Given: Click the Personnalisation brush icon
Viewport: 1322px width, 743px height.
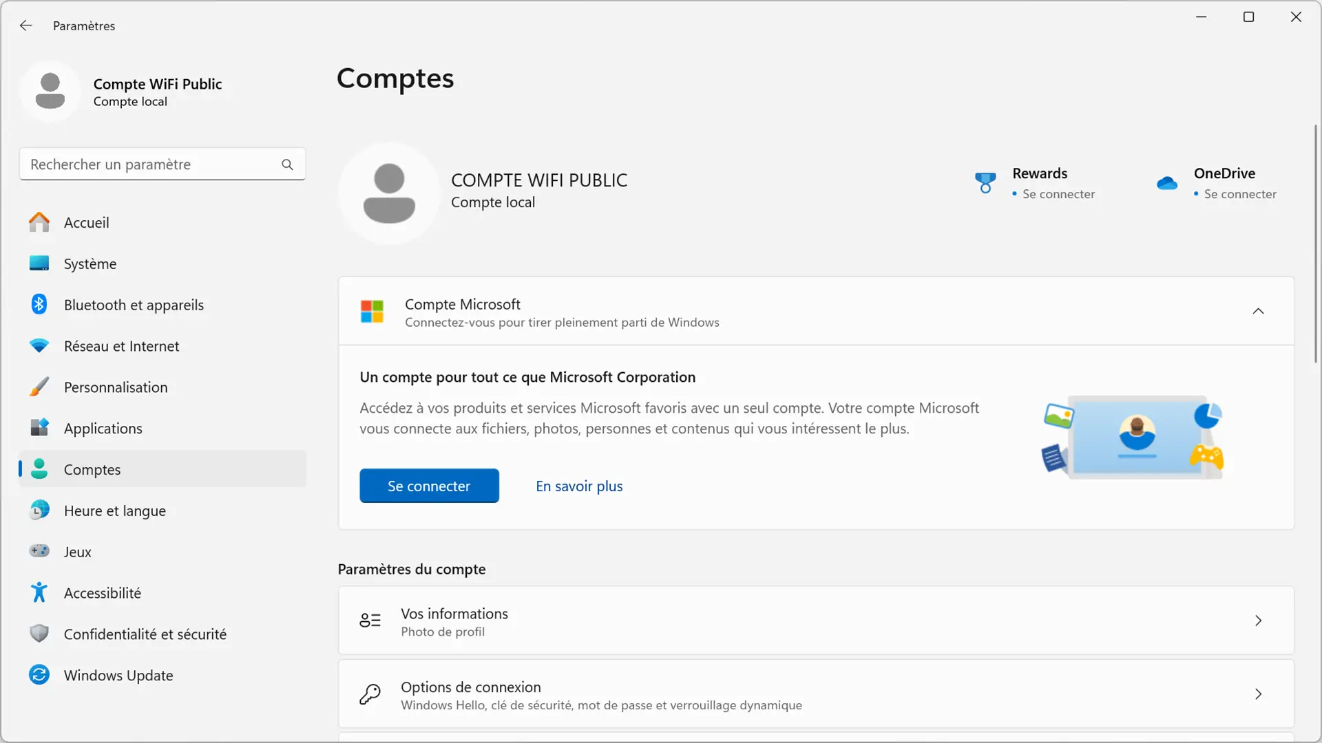Looking at the screenshot, I should click(39, 387).
